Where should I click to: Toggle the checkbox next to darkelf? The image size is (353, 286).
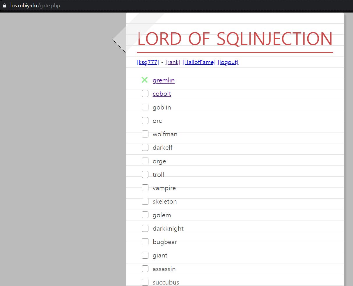(145, 147)
